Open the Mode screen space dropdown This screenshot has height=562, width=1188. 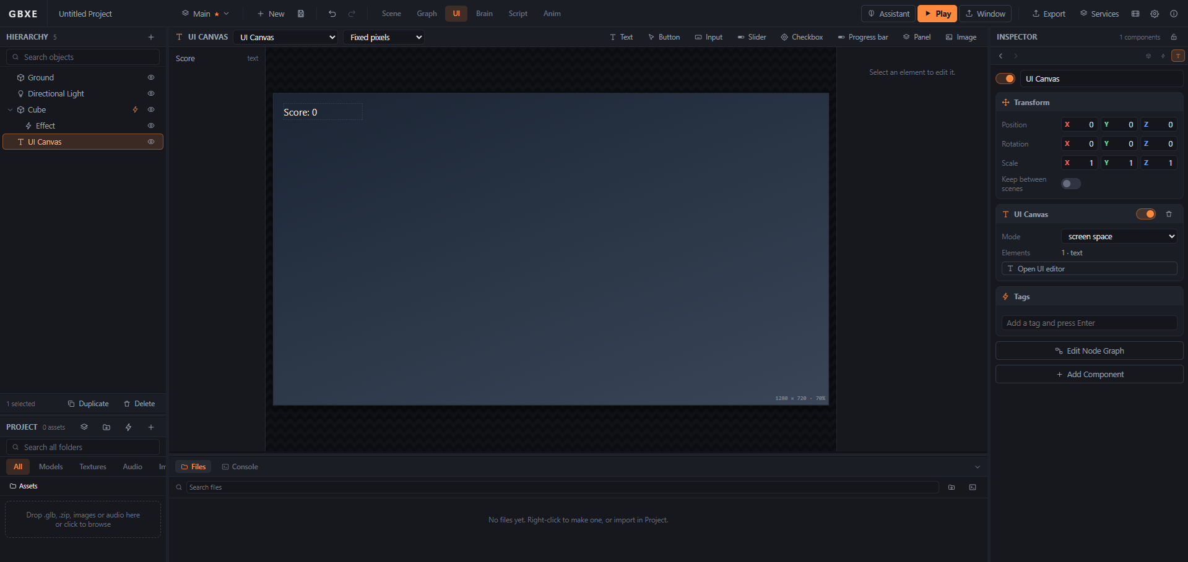point(1119,236)
